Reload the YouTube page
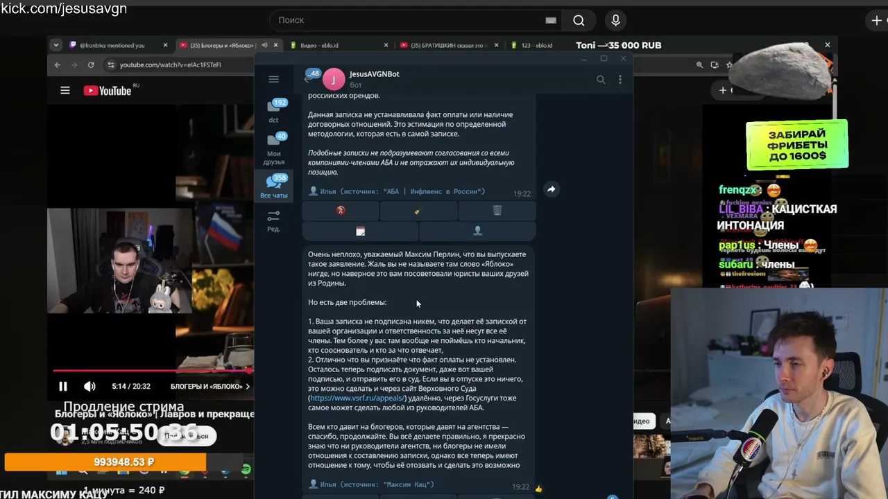 (91, 64)
